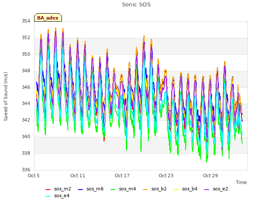Click the 352 y-axis tick label
Image resolution: width=273 pixels, height=204 pixels.
coord(26,37)
